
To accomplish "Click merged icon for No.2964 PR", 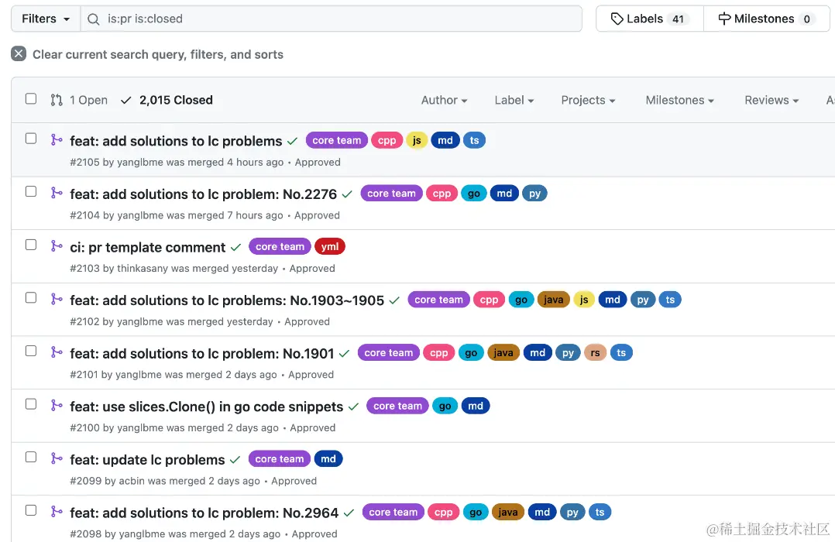I will [57, 512].
